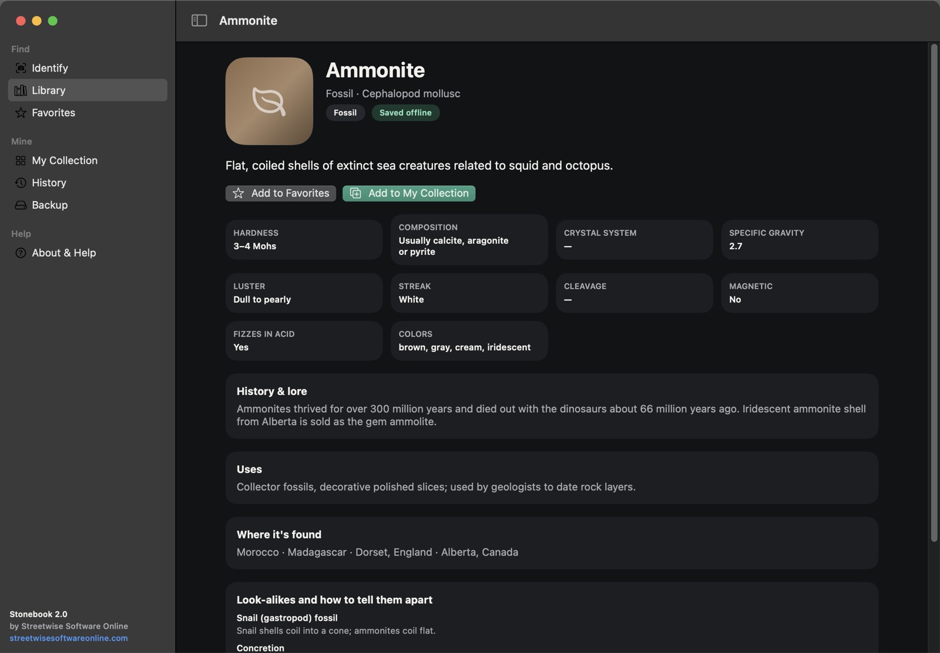The image size is (940, 653).
Task: Open About & Help page
Action: [88, 253]
